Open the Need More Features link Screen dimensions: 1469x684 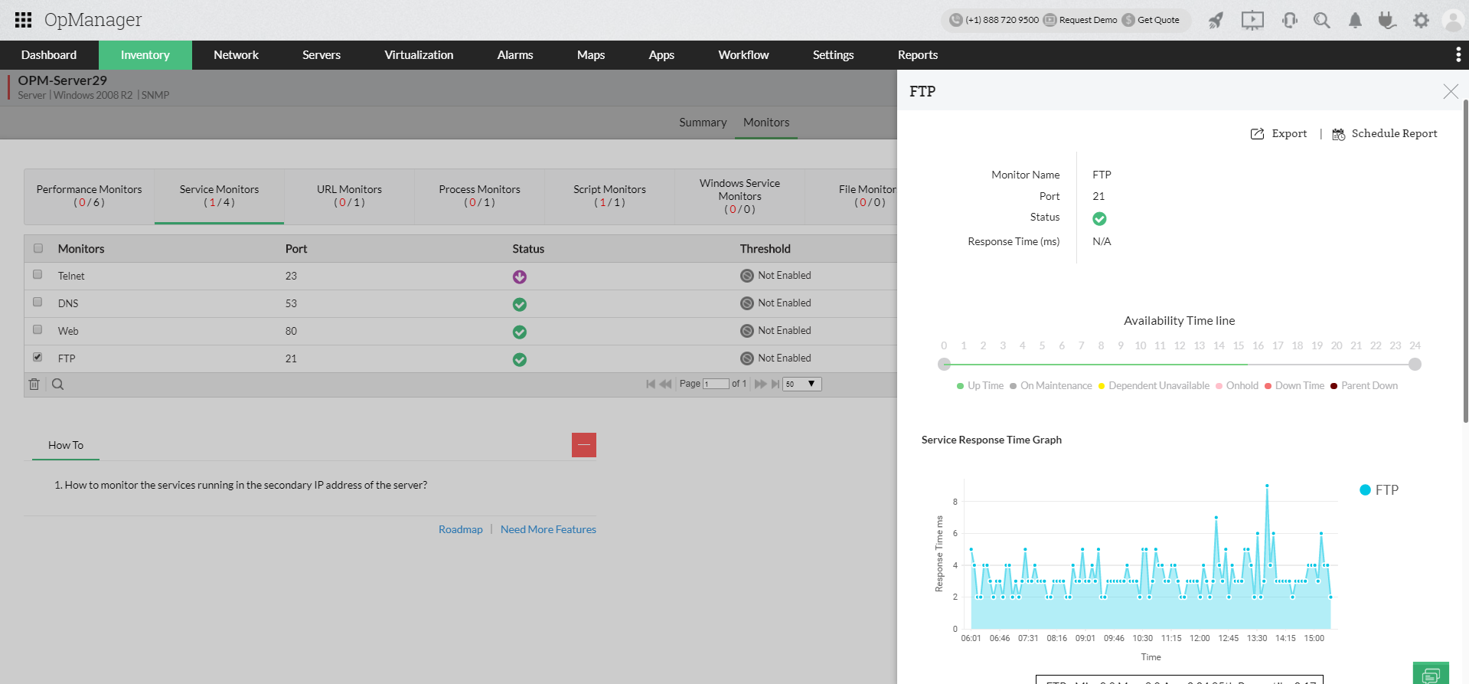pos(548,529)
